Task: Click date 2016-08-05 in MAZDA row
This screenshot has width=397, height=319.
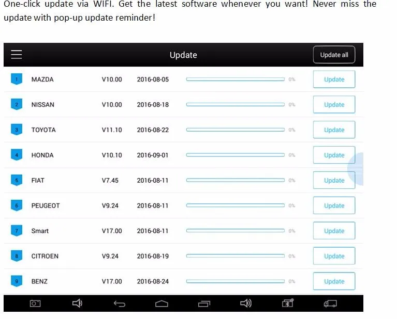Action: tap(153, 79)
